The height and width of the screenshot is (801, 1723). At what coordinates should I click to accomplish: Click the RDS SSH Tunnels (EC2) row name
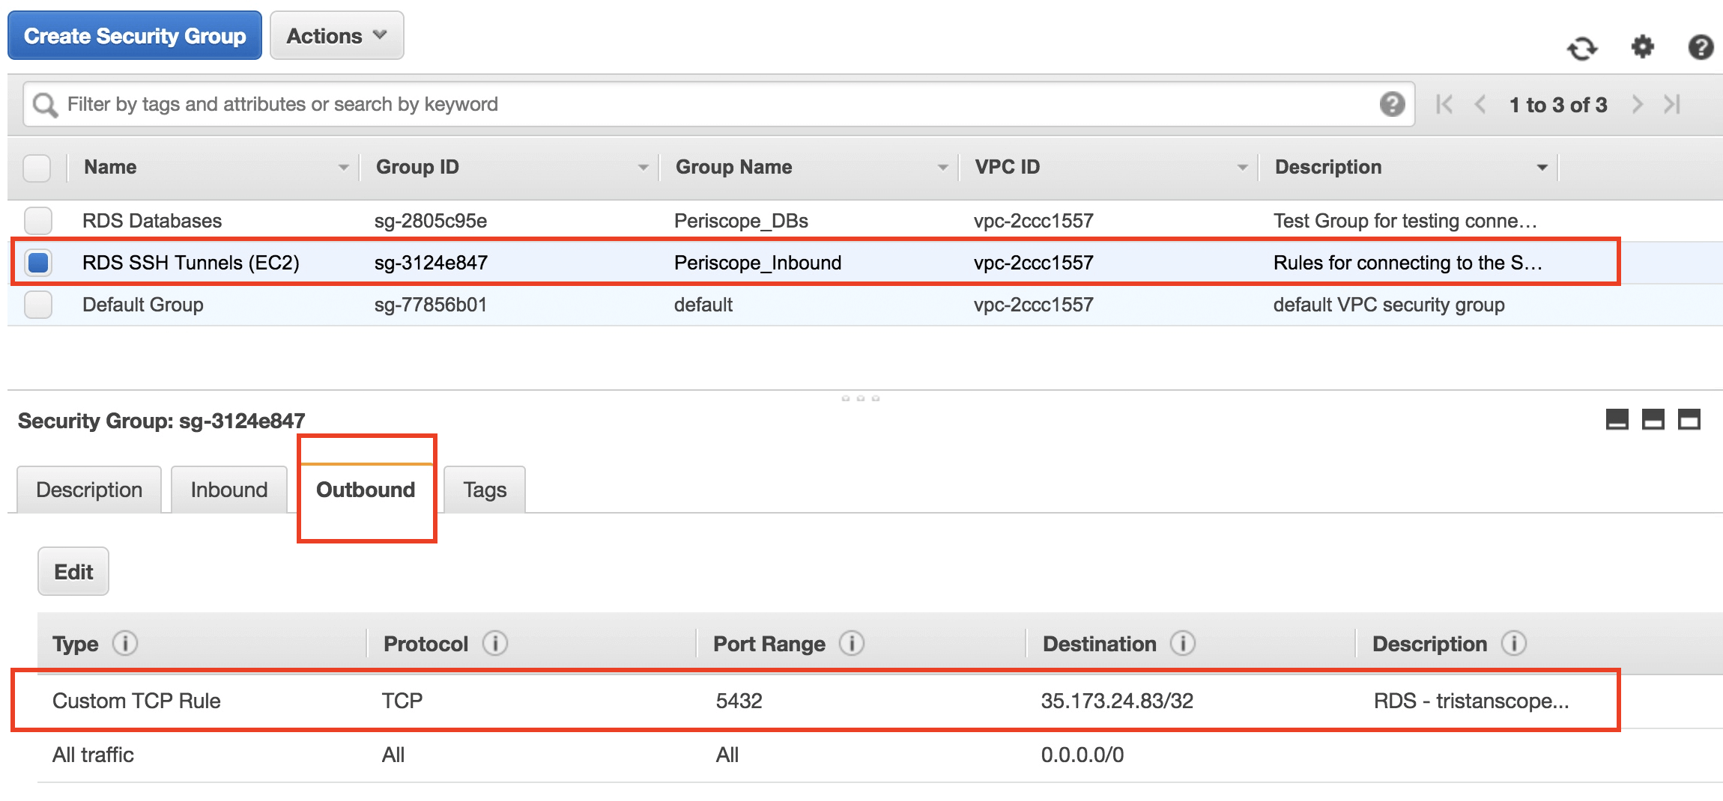pos(191,263)
